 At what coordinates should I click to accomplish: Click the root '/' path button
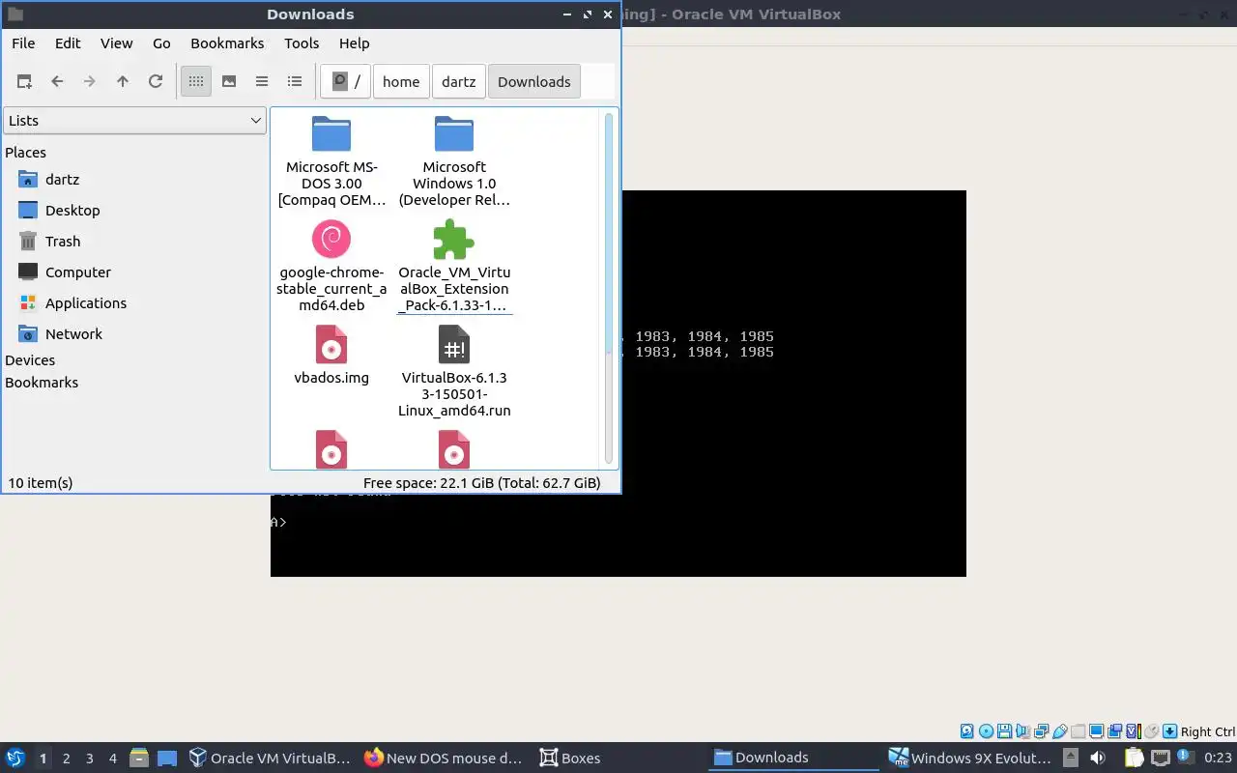pos(346,82)
